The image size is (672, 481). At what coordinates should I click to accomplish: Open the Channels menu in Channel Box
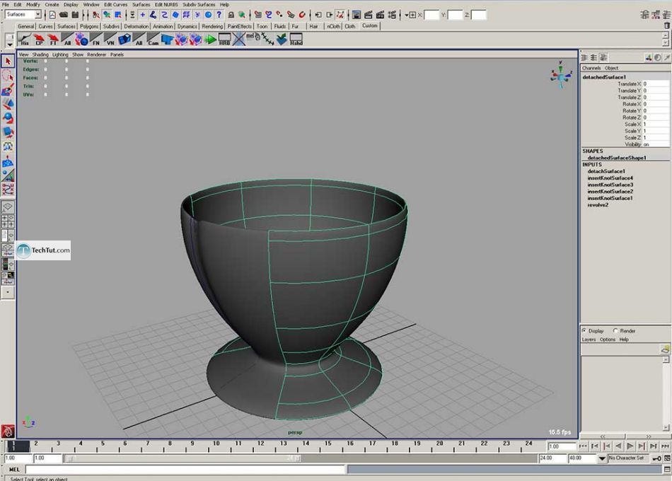(591, 68)
